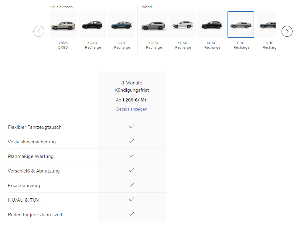Select the electric XC40 Recharge thumbnail under Vollelektrisch
Screen dimensions: 301x229
click(92, 25)
